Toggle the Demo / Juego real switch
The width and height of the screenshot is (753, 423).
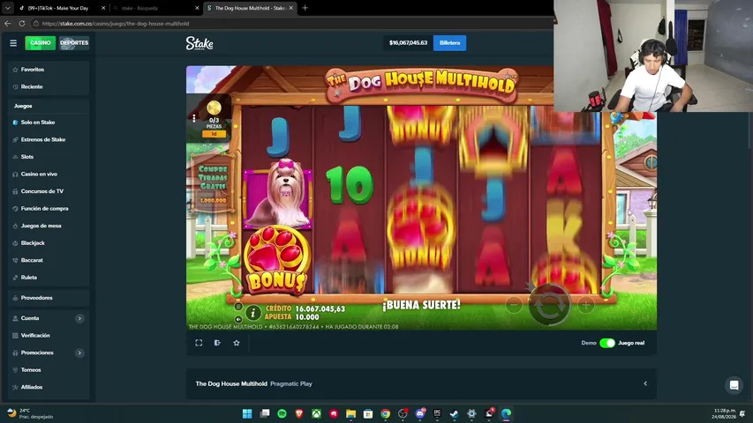(x=607, y=343)
